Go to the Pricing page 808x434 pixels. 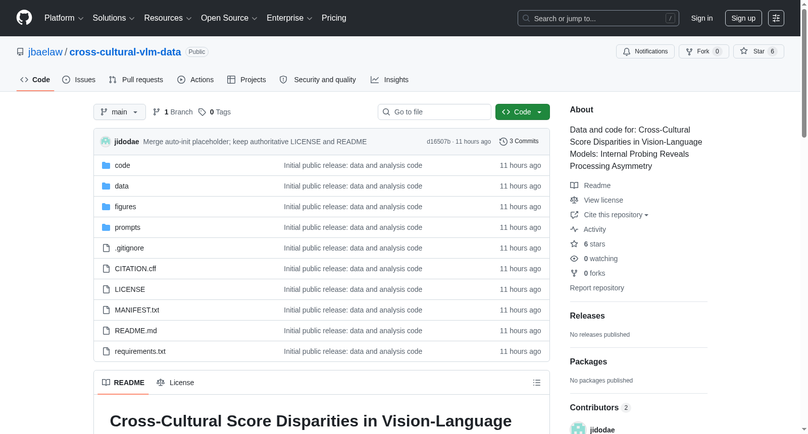coord(334,18)
